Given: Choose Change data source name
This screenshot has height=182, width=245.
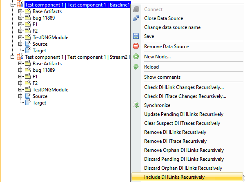Looking at the screenshot, I should [x=172, y=27].
